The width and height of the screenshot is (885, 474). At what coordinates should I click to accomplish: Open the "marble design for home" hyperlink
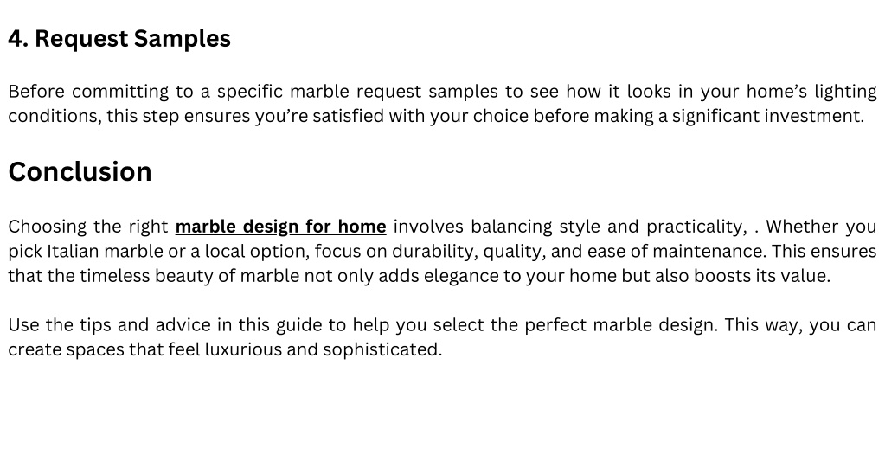[x=280, y=227]
